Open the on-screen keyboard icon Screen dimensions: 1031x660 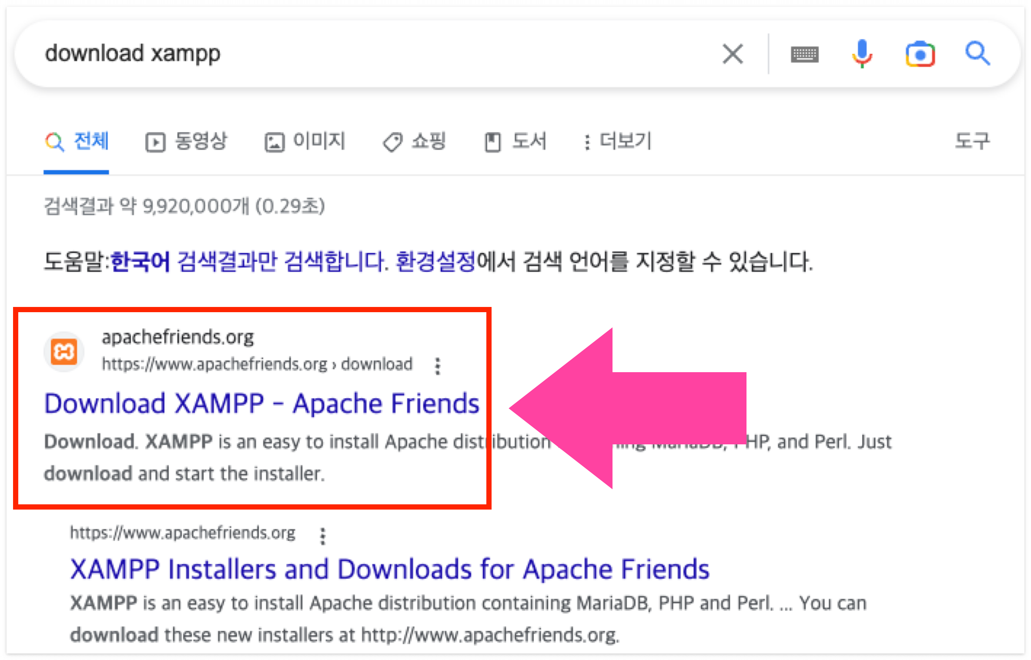tap(804, 55)
